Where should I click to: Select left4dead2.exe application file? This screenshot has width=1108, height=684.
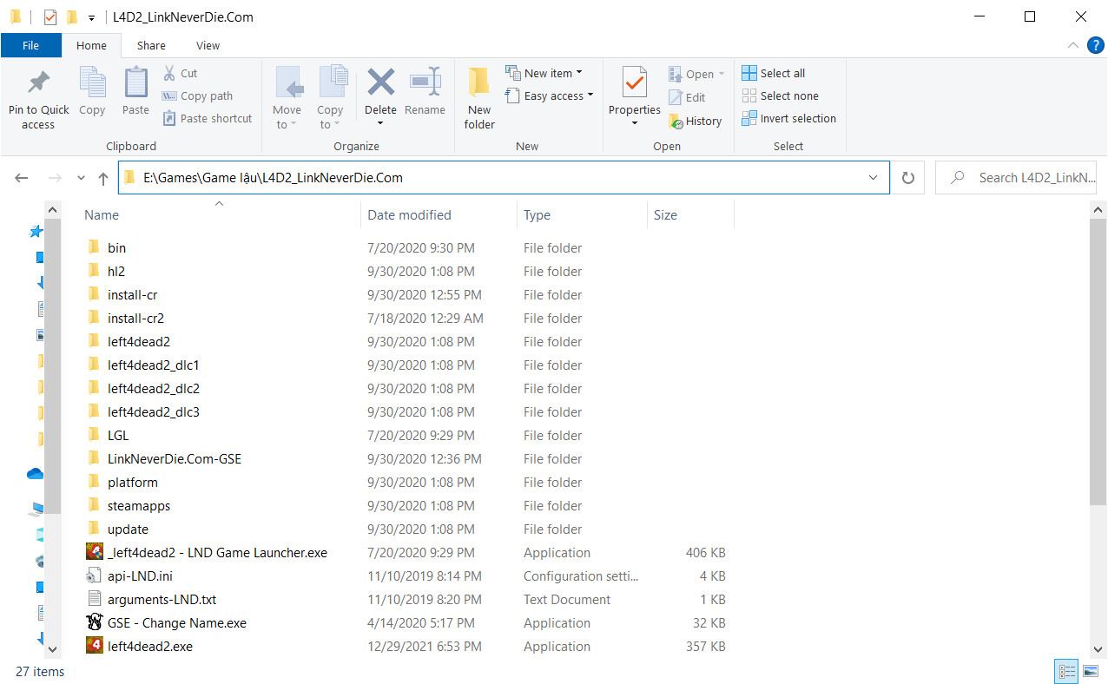150,646
